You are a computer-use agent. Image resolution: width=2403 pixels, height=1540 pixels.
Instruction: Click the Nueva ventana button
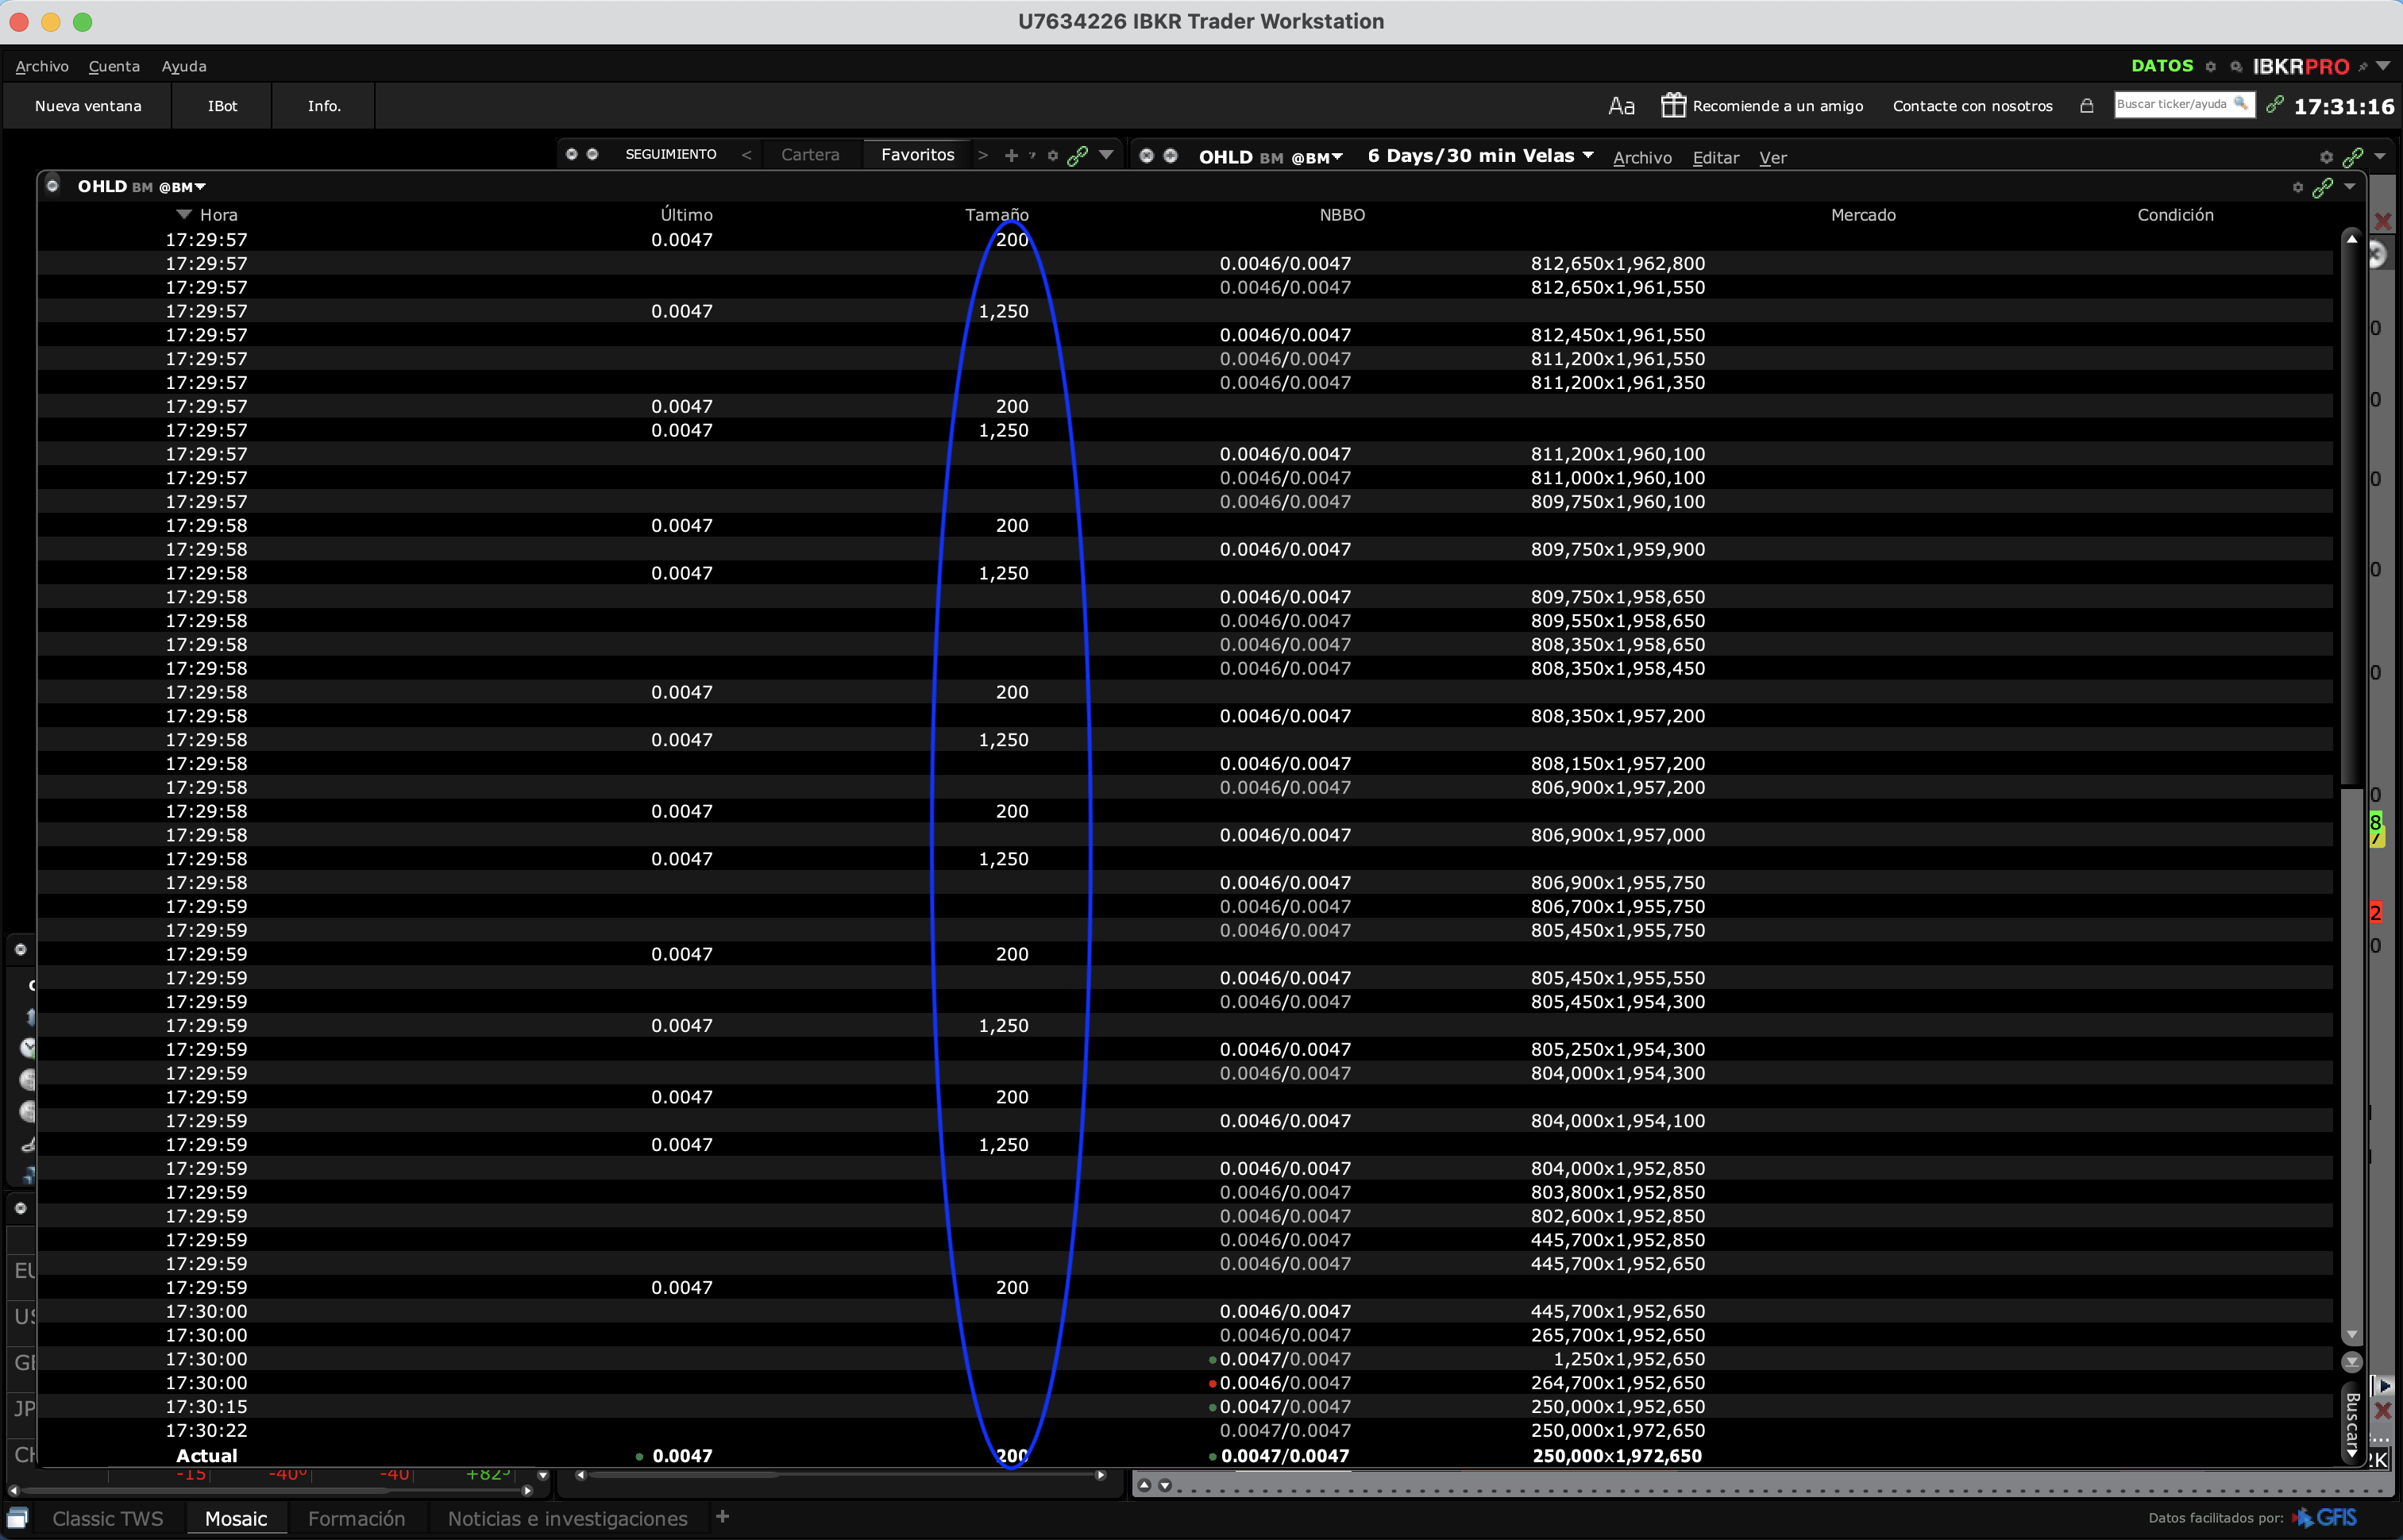88,106
